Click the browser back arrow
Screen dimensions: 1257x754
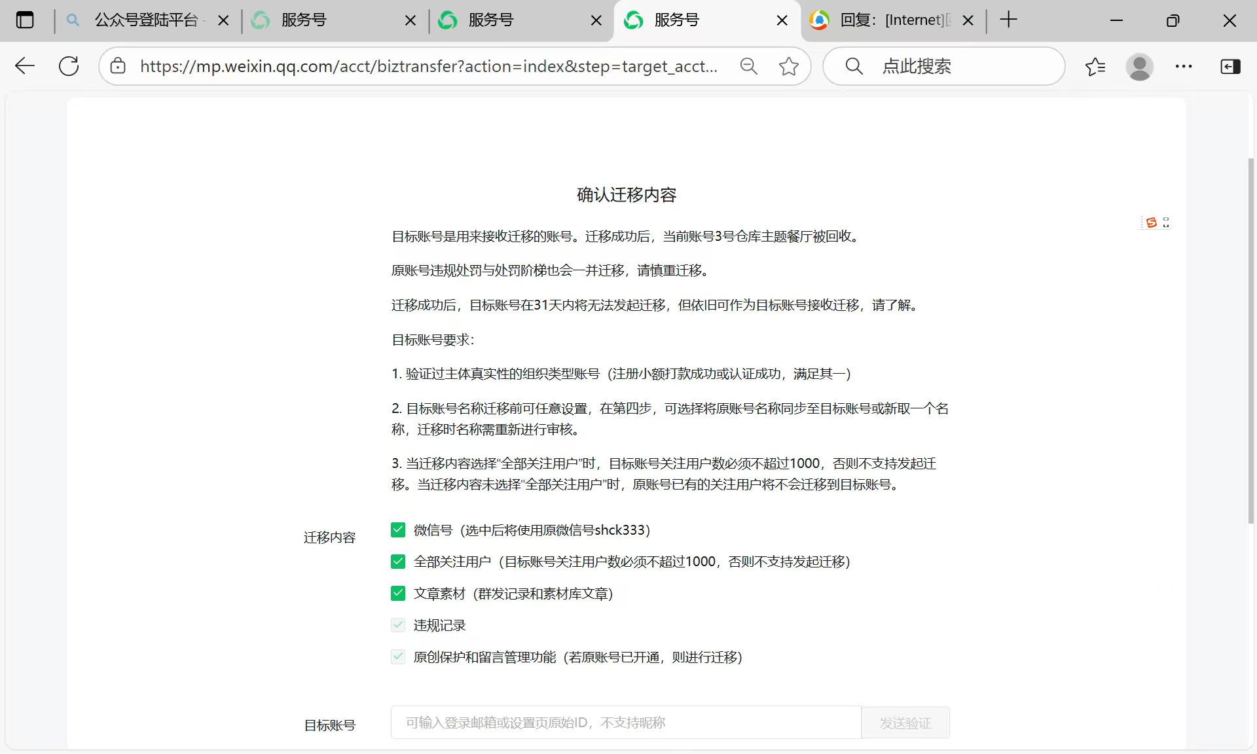[25, 66]
